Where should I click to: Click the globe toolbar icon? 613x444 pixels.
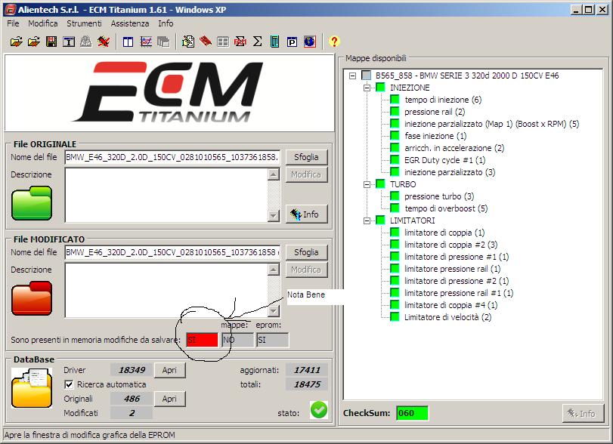pyautogui.click(x=310, y=42)
